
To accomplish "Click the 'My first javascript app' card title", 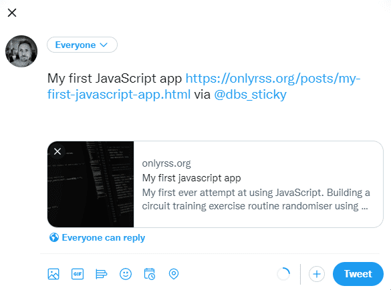I will point(192,178).
